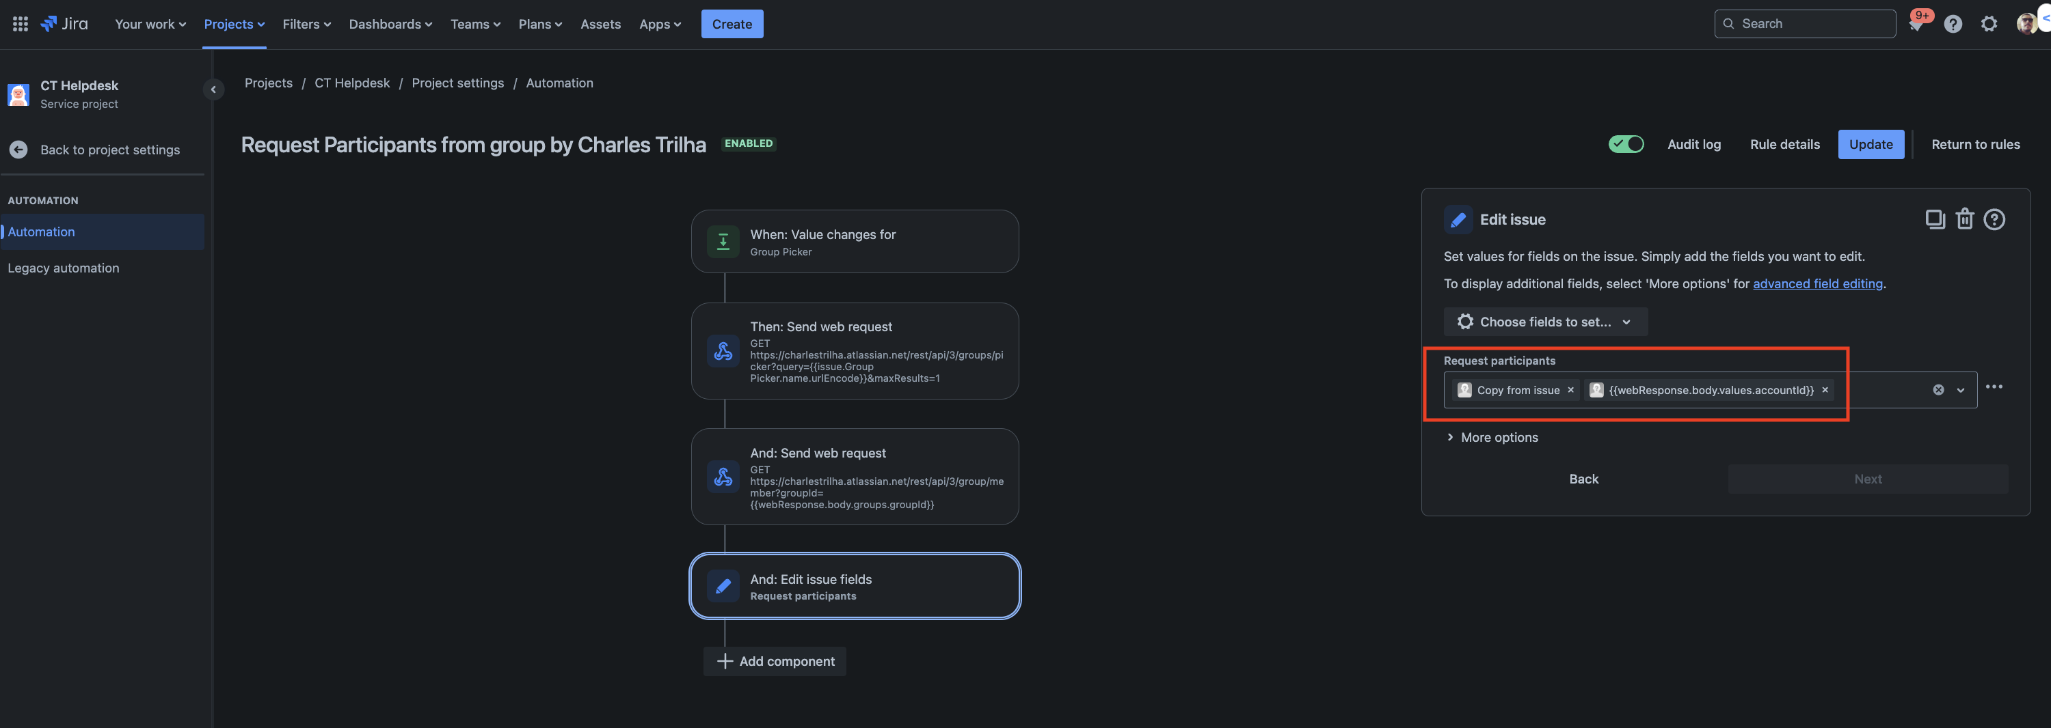Open Filters dropdown menu

[x=306, y=24]
